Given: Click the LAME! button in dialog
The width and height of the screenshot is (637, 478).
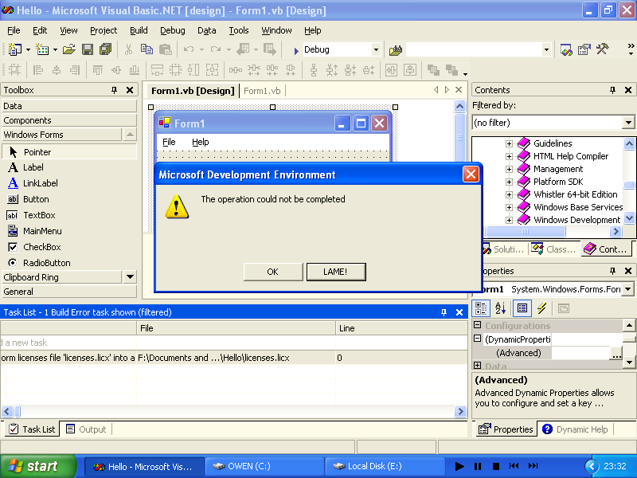Looking at the screenshot, I should point(335,272).
